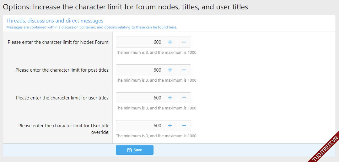Click the post titles limit number field
339x162 pixels.
[x=139, y=70]
